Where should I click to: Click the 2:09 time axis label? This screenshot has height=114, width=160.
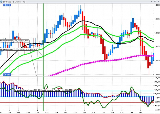click(x=66, y=112)
